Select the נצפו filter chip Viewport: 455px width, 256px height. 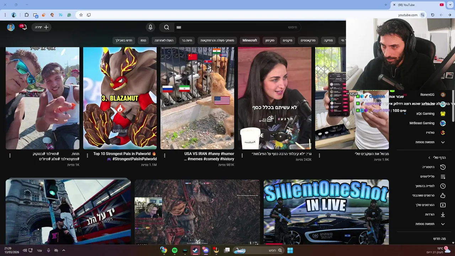tap(143, 40)
